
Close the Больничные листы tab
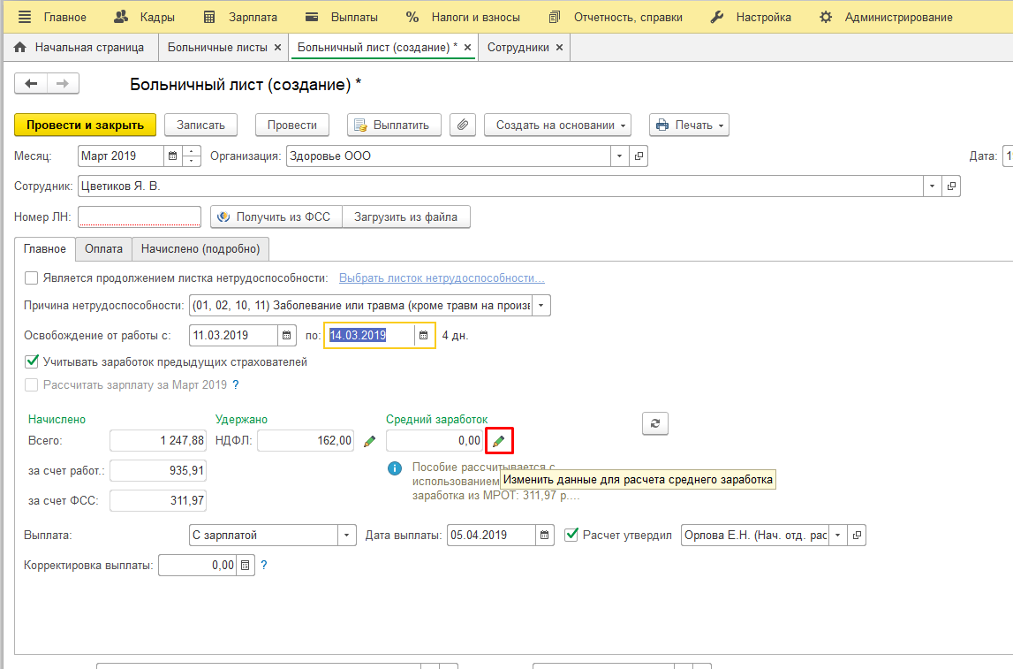(x=278, y=47)
